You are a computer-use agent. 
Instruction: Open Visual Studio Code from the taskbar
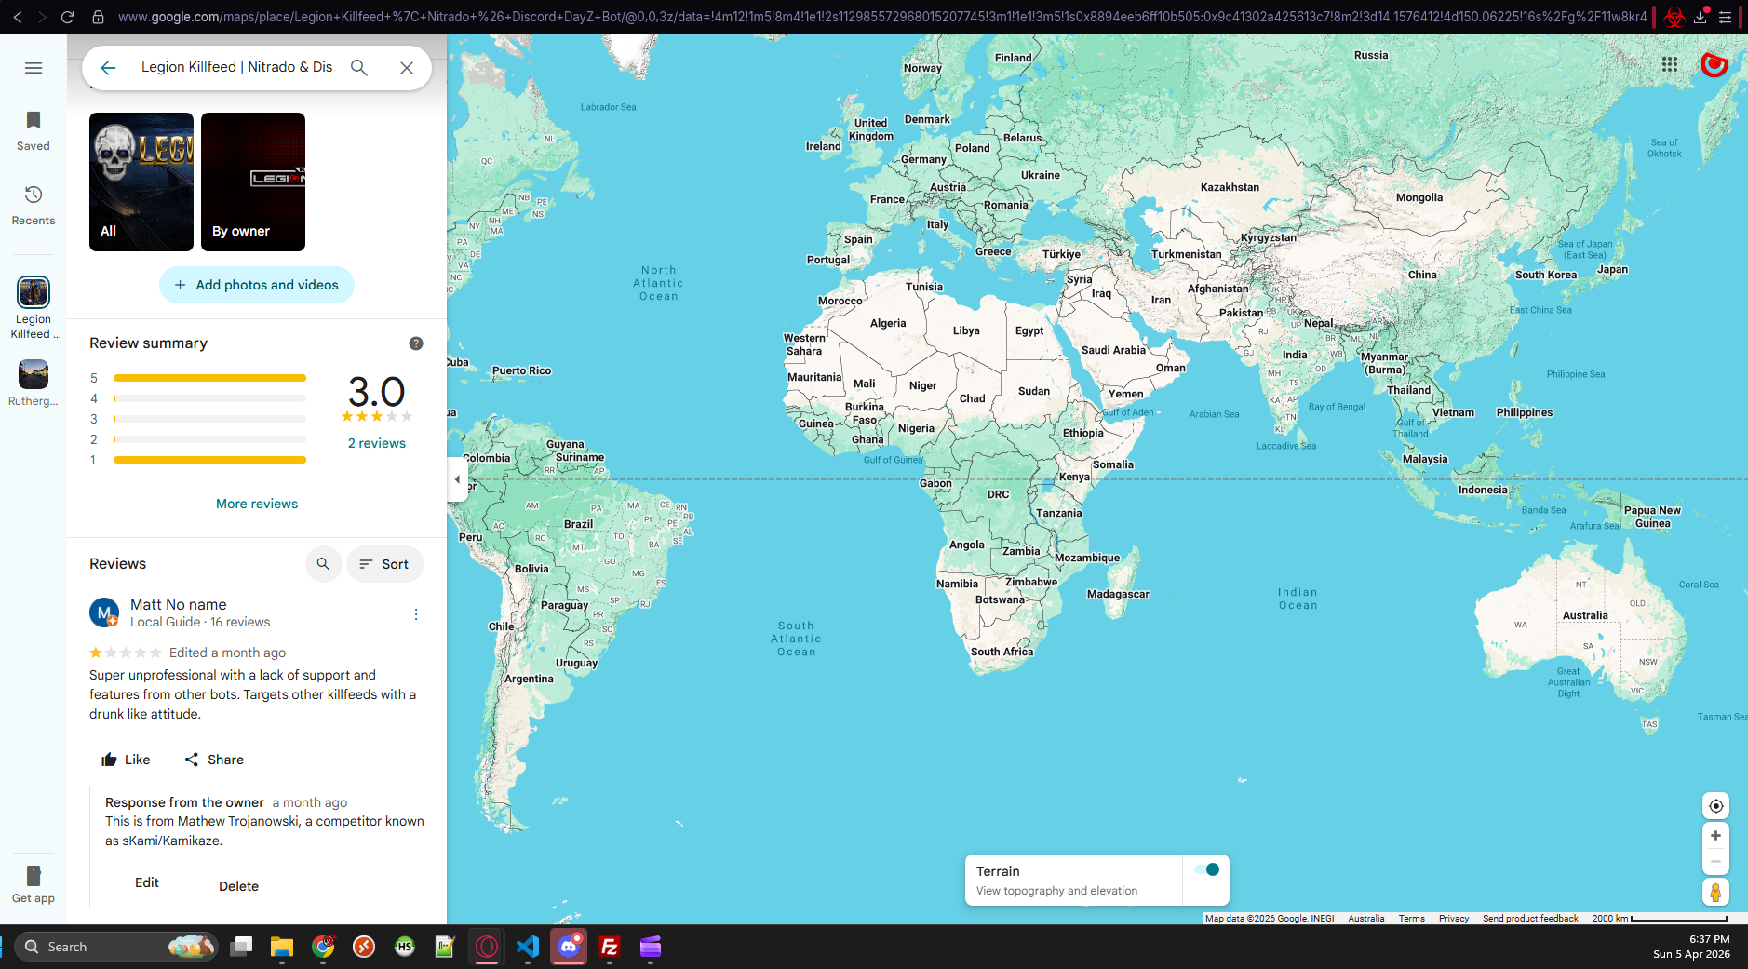tap(528, 947)
